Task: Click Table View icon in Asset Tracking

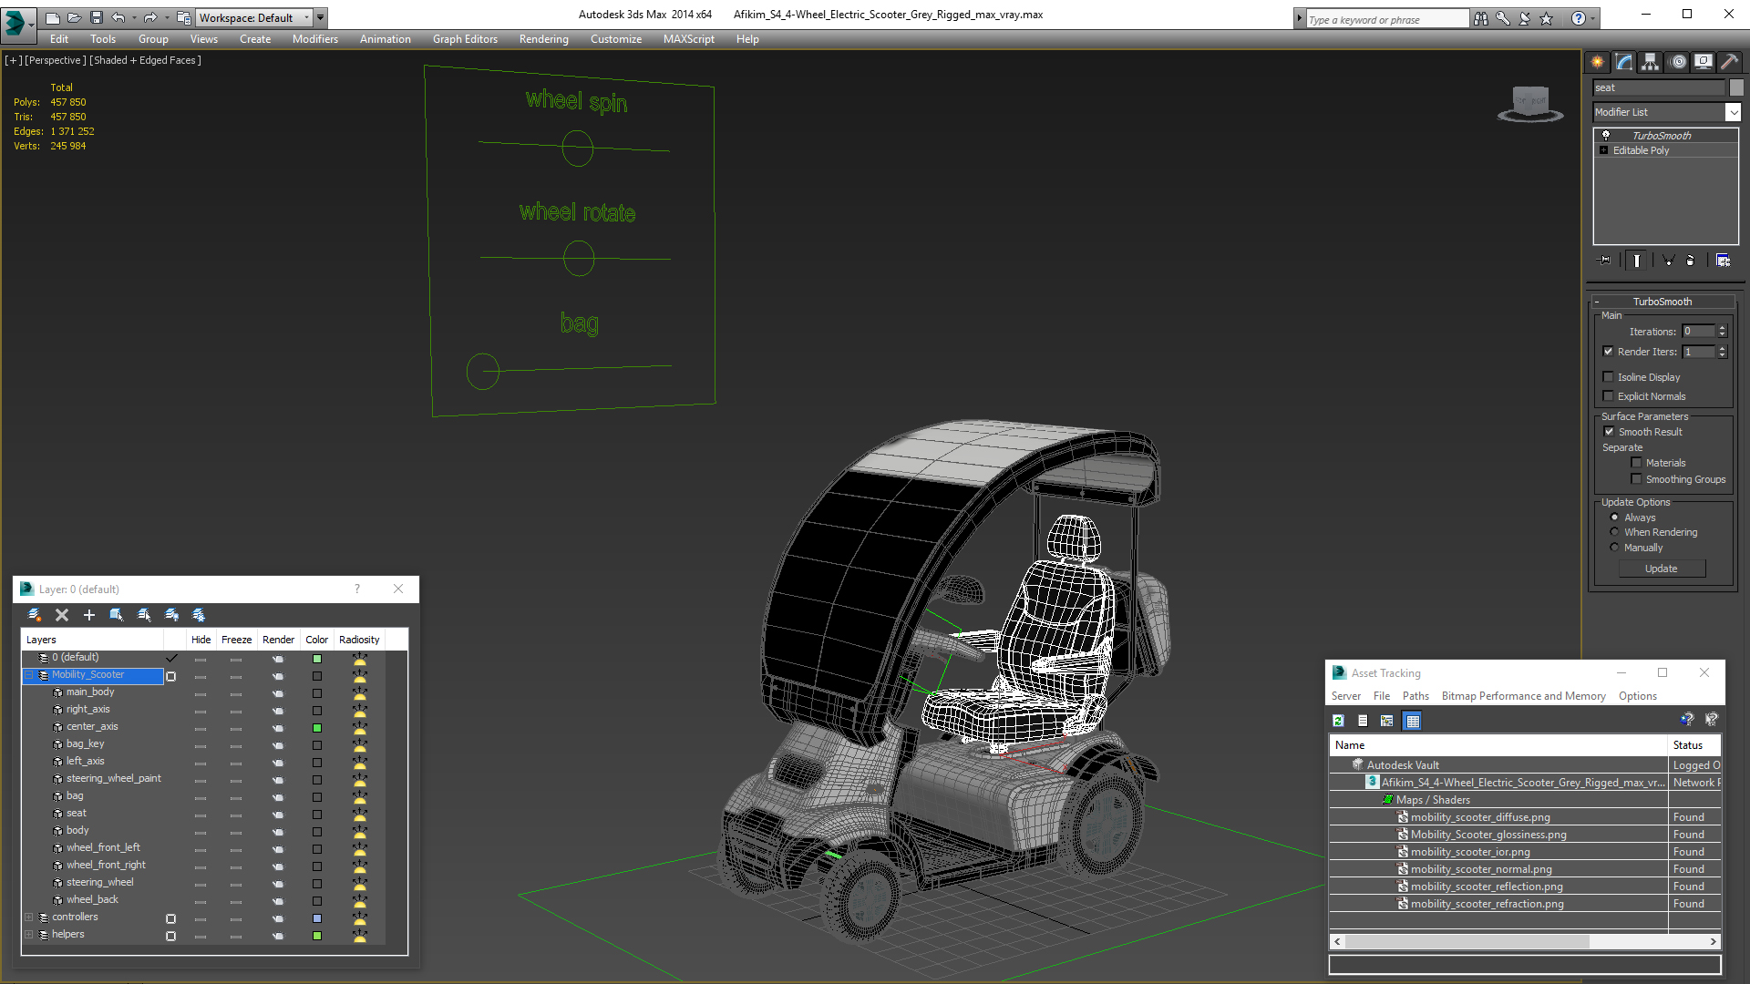Action: coord(1413,721)
